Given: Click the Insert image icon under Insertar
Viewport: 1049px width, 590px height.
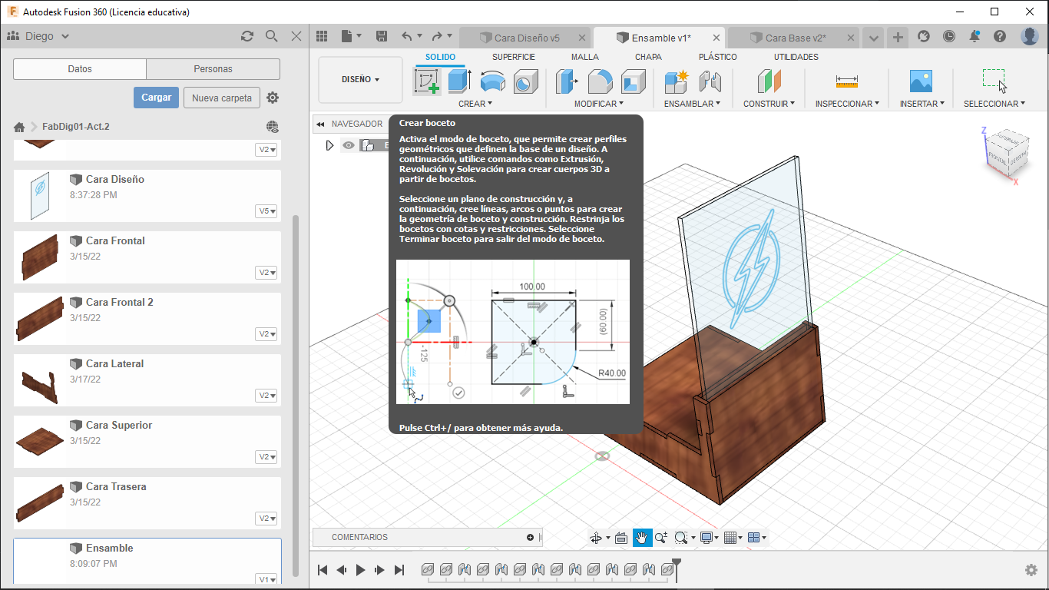Looking at the screenshot, I should click(x=920, y=81).
